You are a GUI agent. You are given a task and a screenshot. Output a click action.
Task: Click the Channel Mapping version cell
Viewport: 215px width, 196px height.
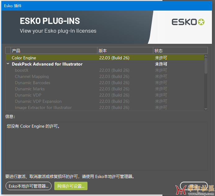pyautogui.click(x=114, y=76)
